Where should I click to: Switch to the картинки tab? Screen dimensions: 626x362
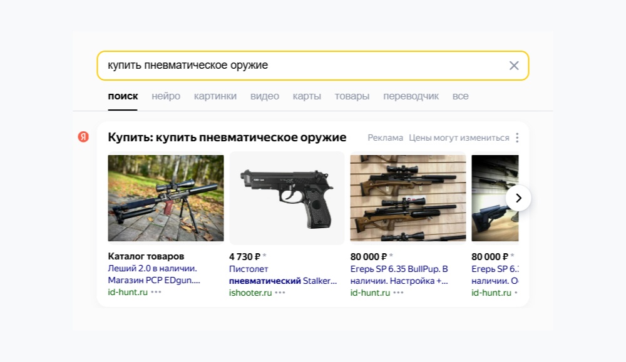coord(215,96)
